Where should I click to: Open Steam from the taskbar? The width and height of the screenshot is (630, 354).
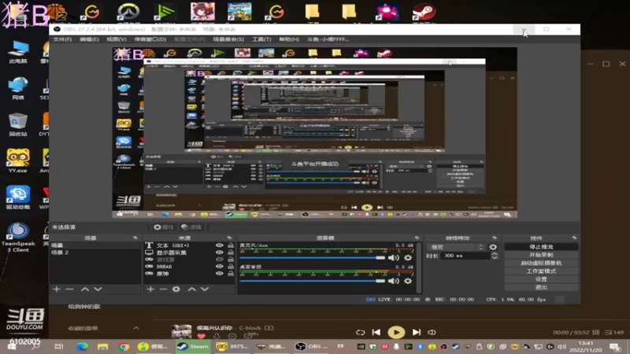tap(193, 346)
